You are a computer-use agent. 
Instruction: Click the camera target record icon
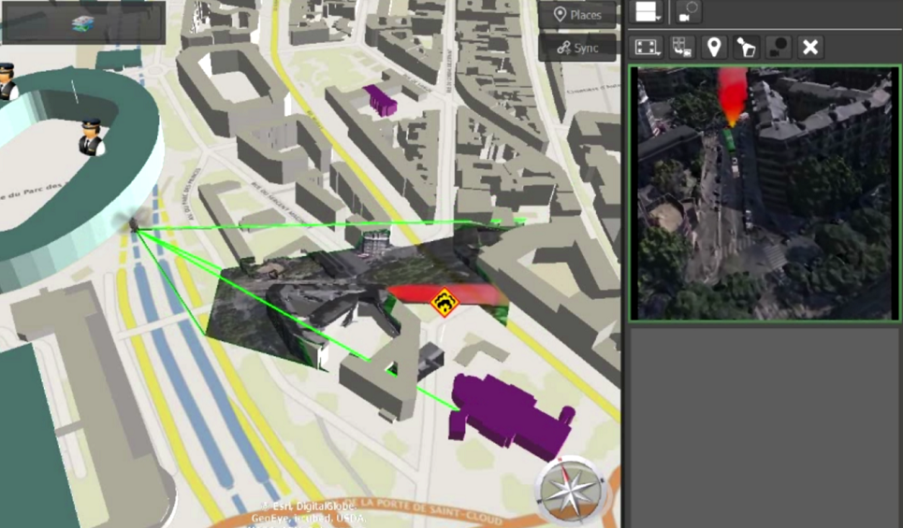point(689,12)
